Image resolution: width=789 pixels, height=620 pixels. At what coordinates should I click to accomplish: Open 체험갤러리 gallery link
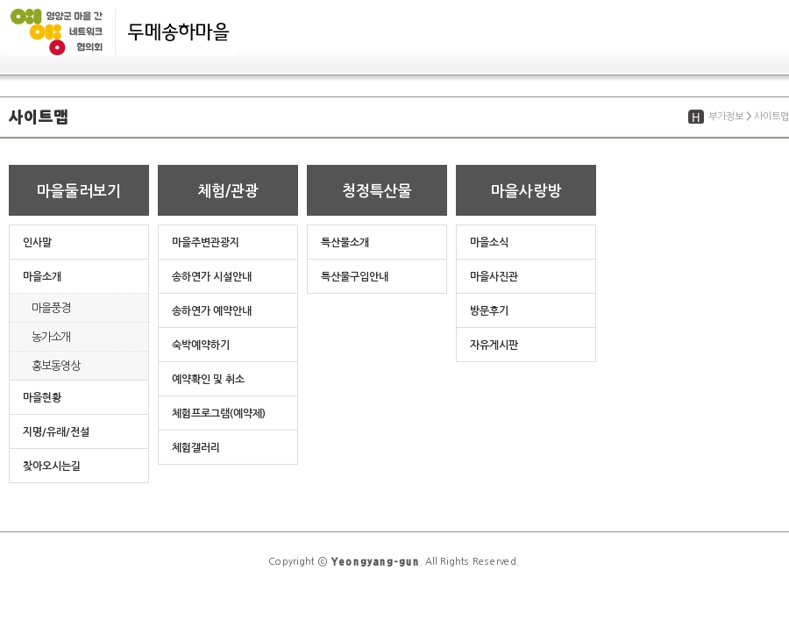(228, 447)
